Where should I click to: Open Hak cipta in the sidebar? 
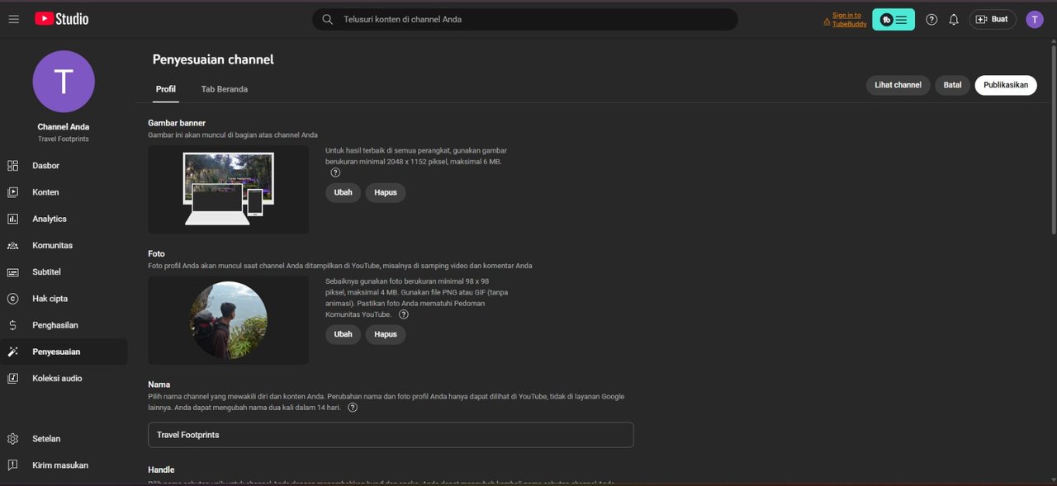click(50, 299)
